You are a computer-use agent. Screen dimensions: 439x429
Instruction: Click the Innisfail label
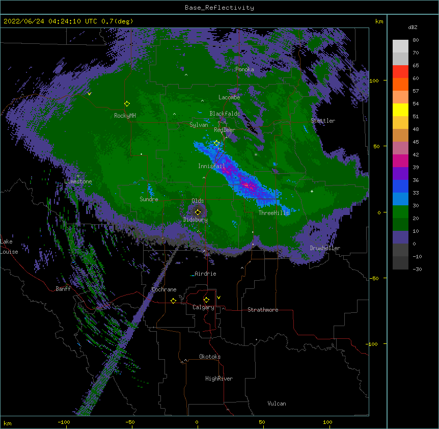(x=211, y=166)
